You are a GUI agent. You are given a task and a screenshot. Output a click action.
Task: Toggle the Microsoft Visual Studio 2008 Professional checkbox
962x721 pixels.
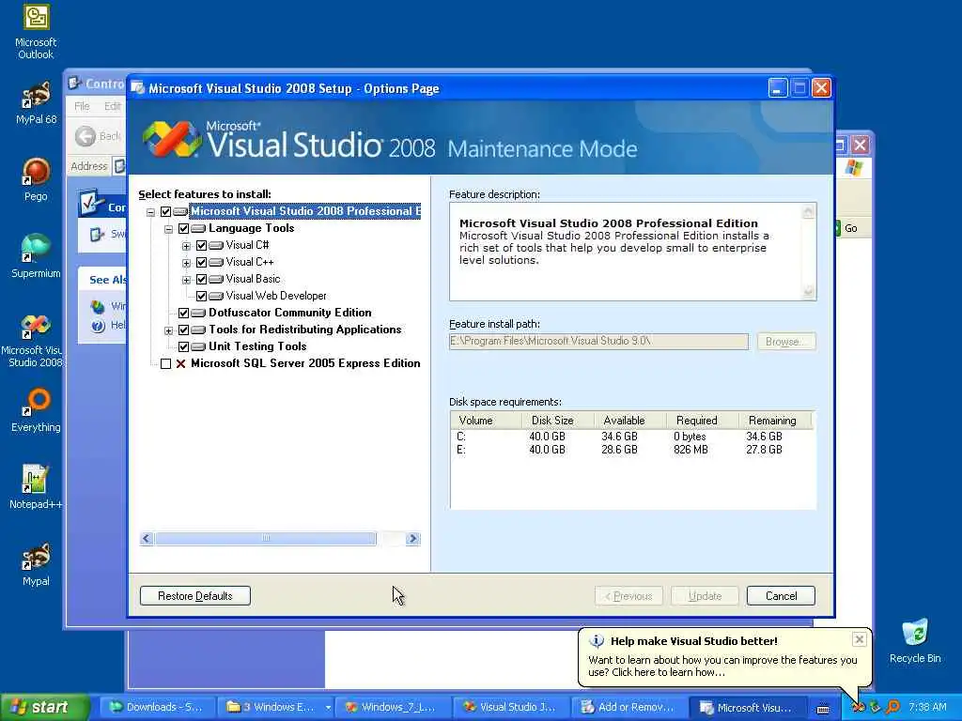pos(165,211)
